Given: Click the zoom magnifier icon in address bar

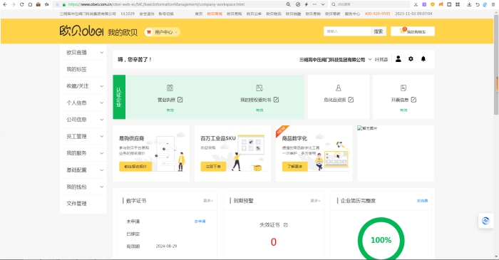Looking at the screenshot, I should (288, 4).
